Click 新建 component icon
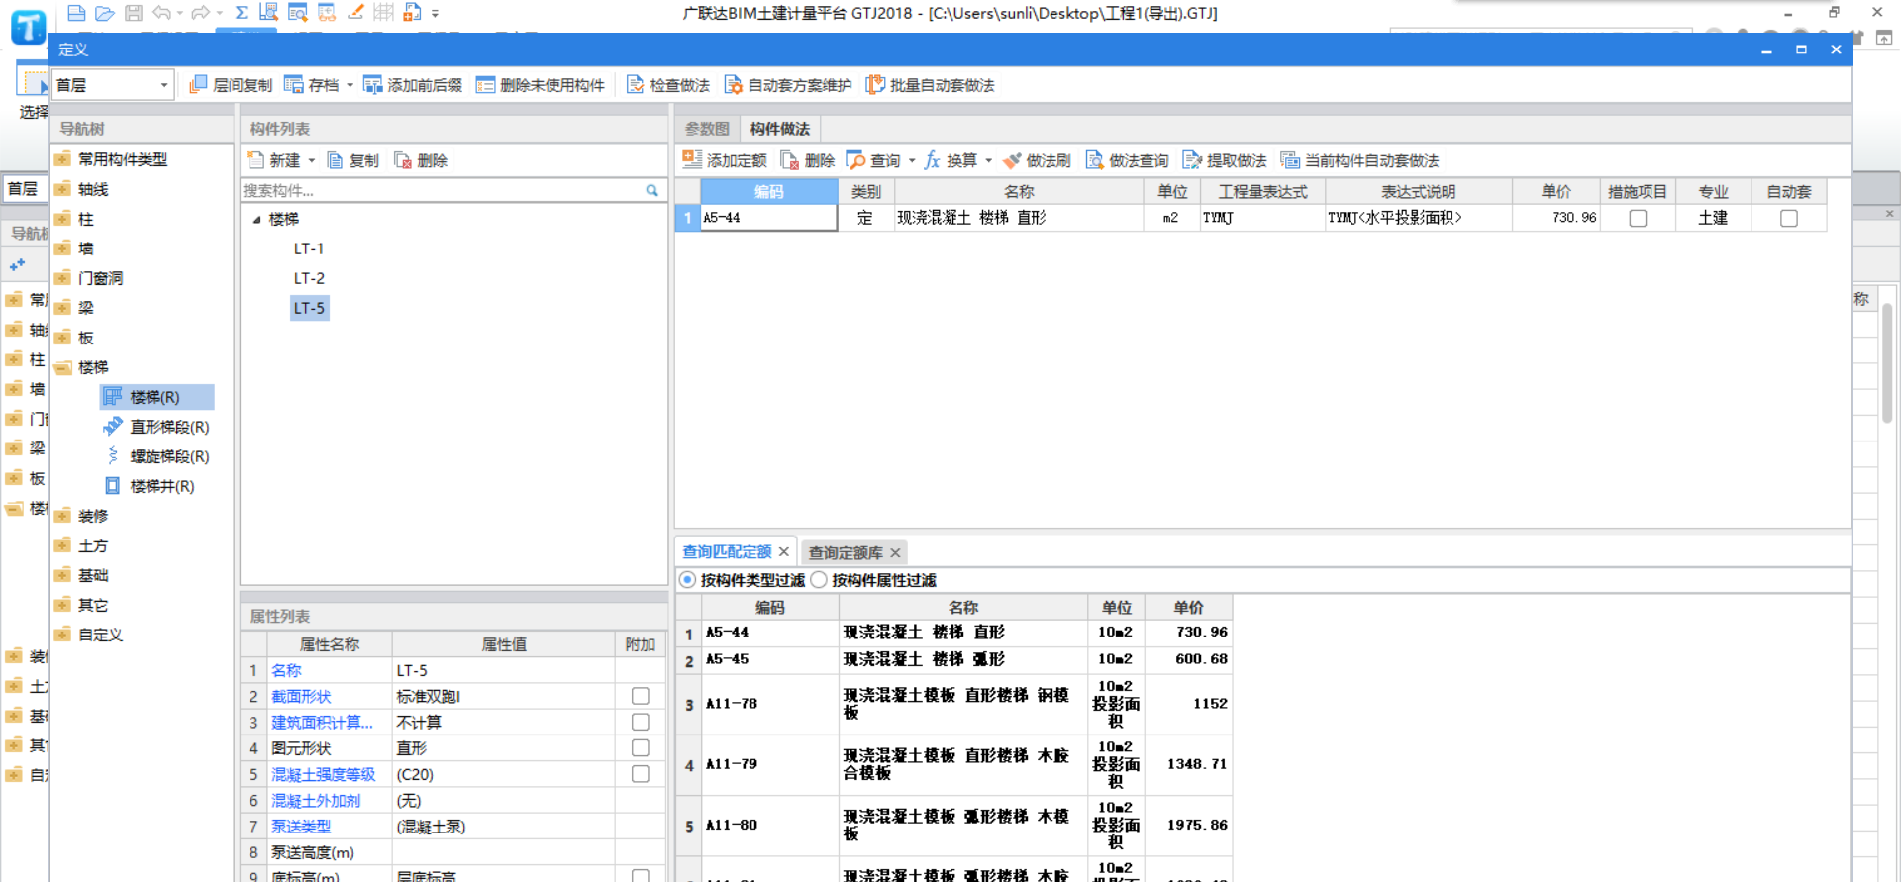The image size is (1901, 882). 255,160
